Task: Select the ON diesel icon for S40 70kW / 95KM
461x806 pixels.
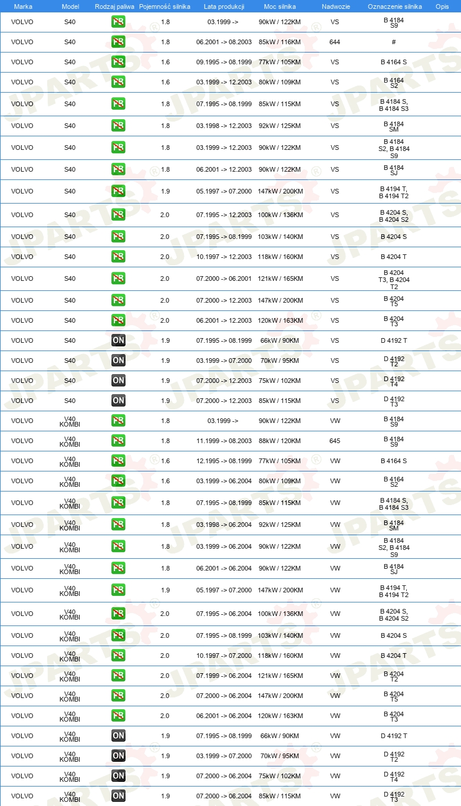Action: pos(118,361)
